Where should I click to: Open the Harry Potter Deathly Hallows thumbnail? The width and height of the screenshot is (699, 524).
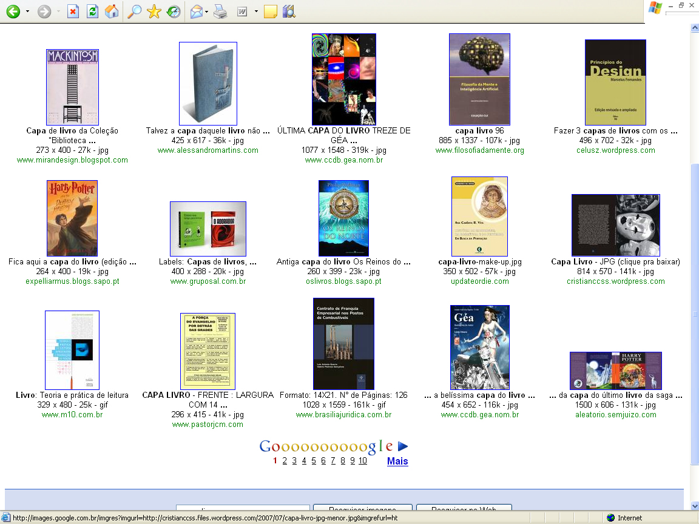click(x=72, y=218)
